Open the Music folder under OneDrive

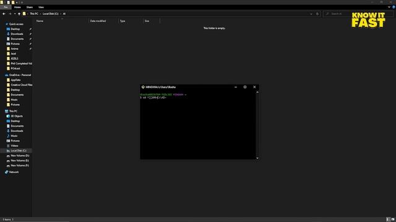[x=14, y=100]
